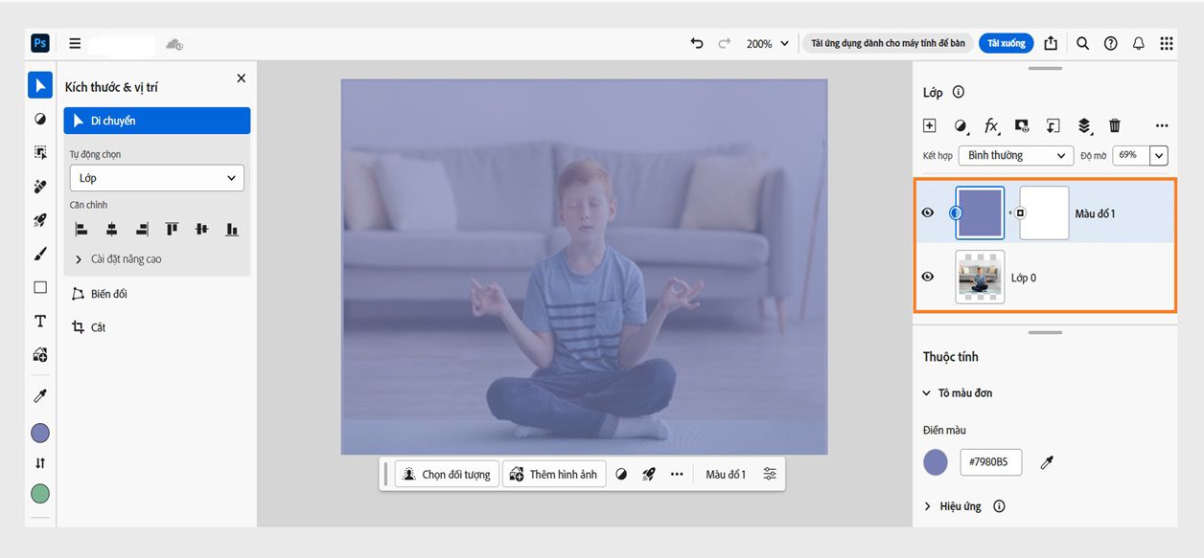This screenshot has height=558, width=1204.
Task: Open the opacity slider dropdown arrow
Action: pos(1158,155)
